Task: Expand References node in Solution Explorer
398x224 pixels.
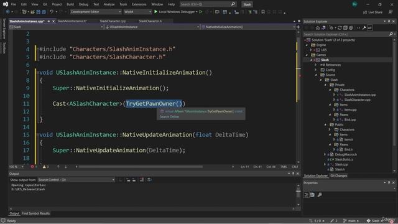Action: 316,65
